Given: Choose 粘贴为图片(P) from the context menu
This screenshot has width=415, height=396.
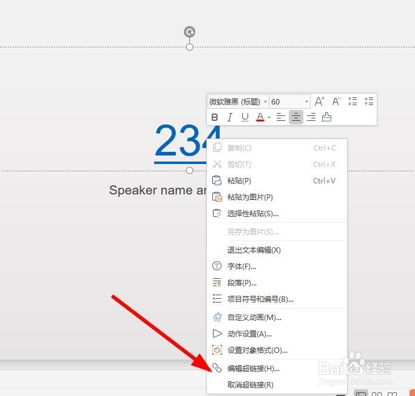Looking at the screenshot, I should (x=277, y=197).
